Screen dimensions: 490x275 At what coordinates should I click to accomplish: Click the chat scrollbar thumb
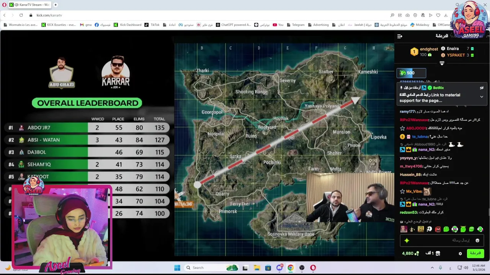(x=488, y=212)
